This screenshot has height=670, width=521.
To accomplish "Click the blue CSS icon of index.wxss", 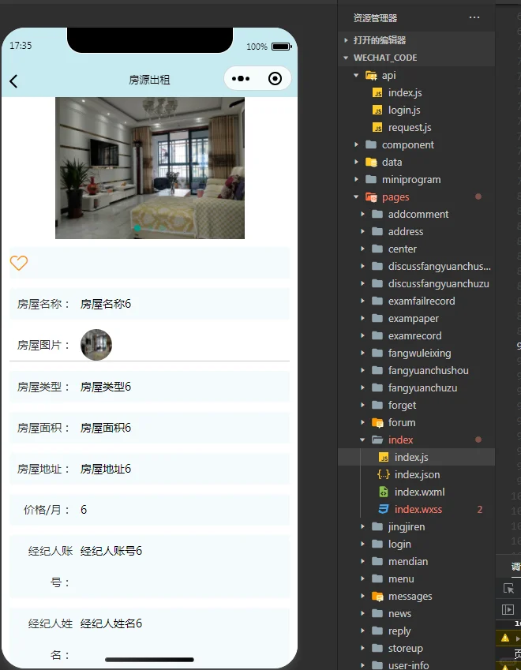I will (x=384, y=509).
